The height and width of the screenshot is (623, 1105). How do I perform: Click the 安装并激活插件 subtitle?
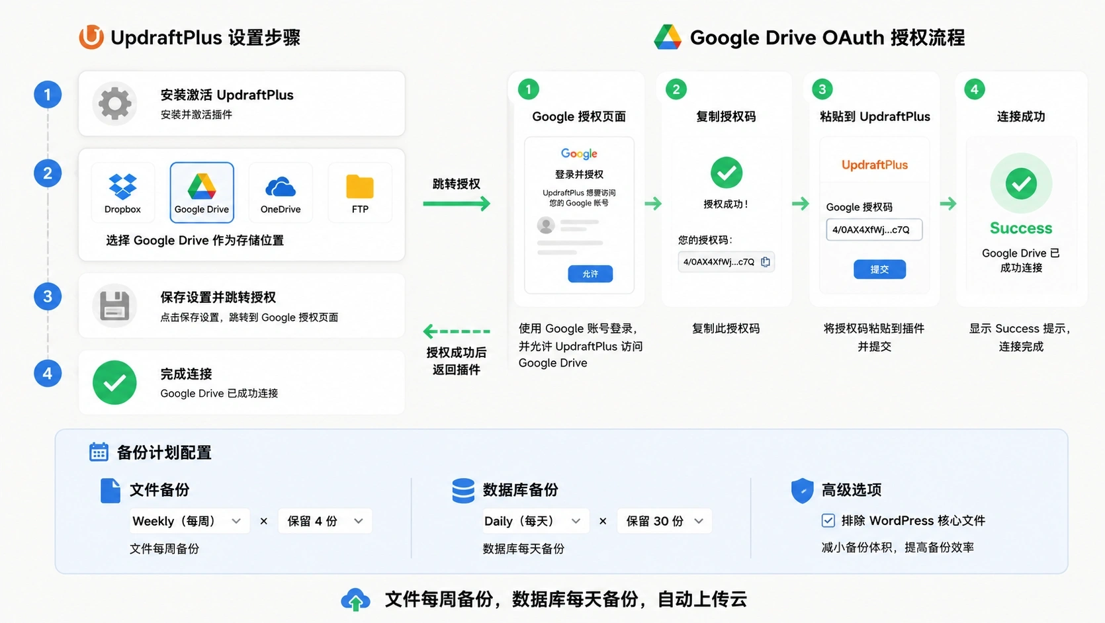(x=196, y=114)
